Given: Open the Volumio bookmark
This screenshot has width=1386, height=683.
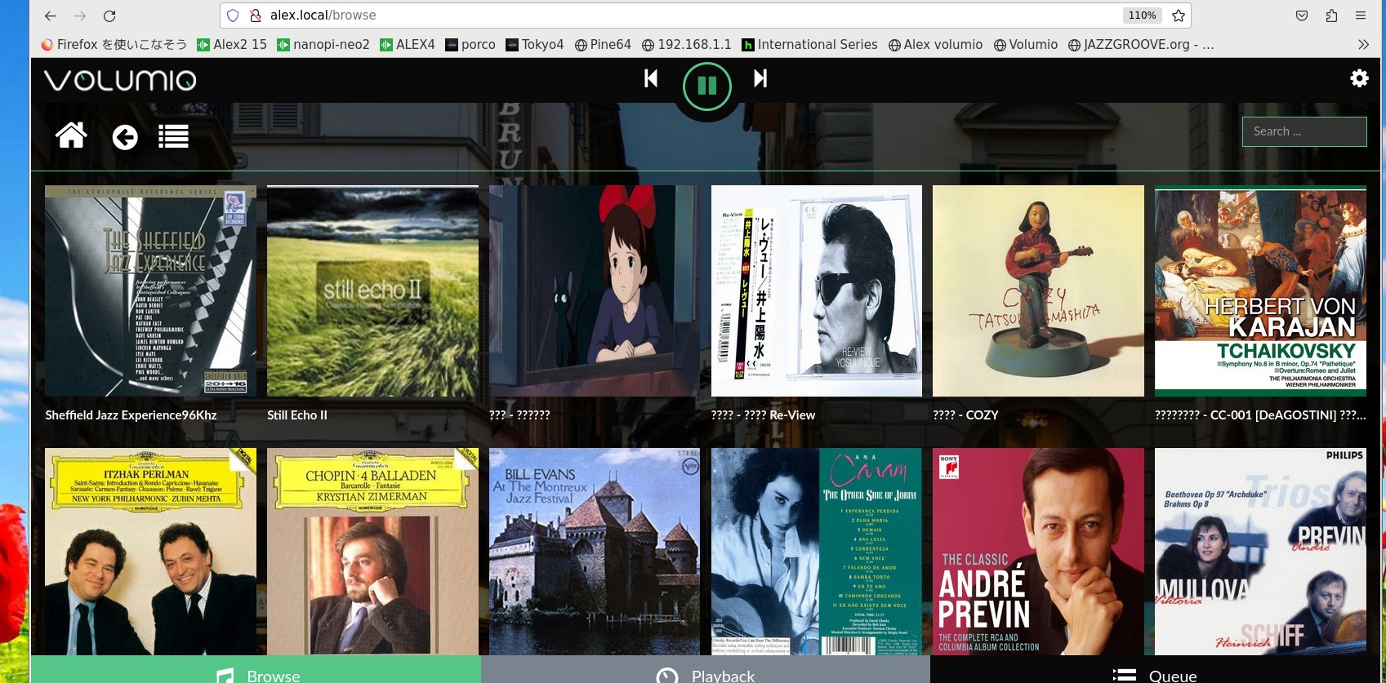Looking at the screenshot, I should (1026, 45).
